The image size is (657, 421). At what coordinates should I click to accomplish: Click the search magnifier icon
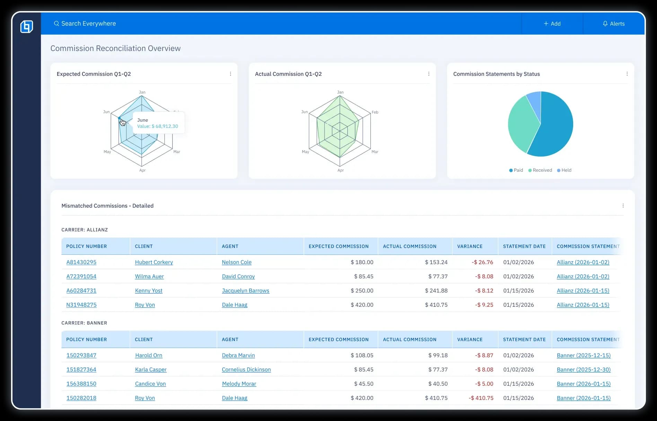click(56, 24)
